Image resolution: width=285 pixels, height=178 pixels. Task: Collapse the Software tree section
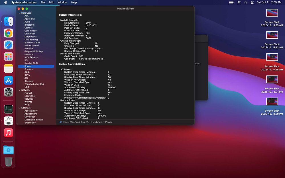click(x=19, y=108)
